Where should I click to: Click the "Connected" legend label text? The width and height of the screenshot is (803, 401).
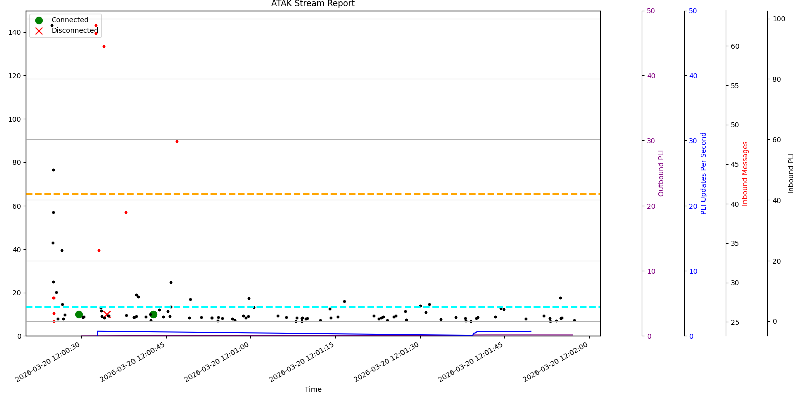(x=70, y=20)
